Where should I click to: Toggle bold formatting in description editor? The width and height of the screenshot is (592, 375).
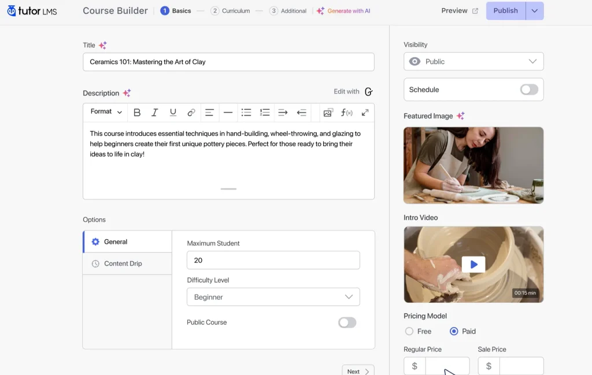tap(137, 113)
